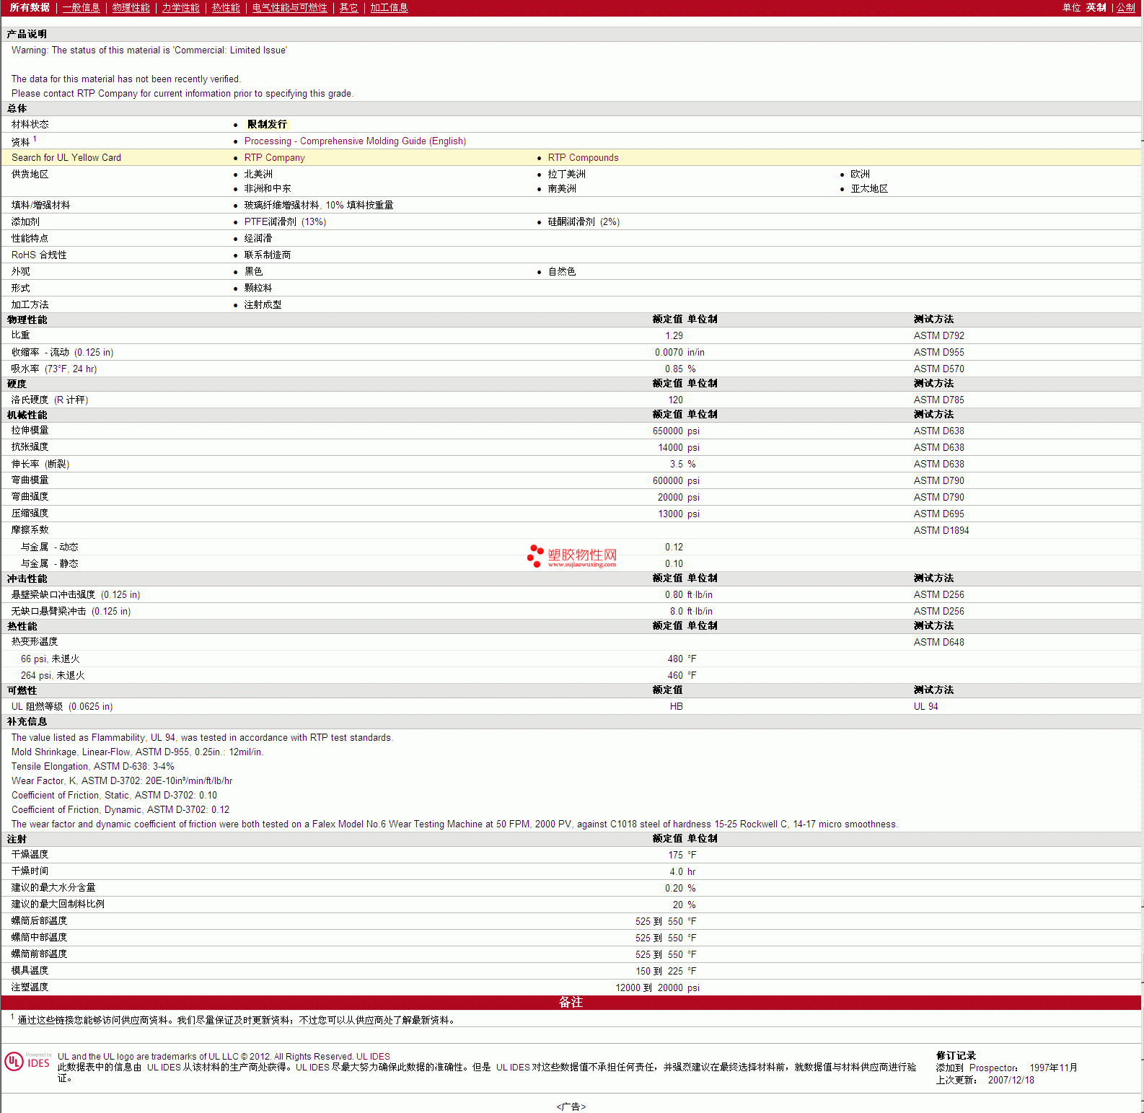
Task: Select ASTM D570 test method text
Action: click(938, 369)
